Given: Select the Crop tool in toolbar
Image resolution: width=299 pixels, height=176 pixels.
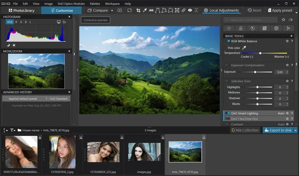Looking at the screenshot, I should [138, 10].
